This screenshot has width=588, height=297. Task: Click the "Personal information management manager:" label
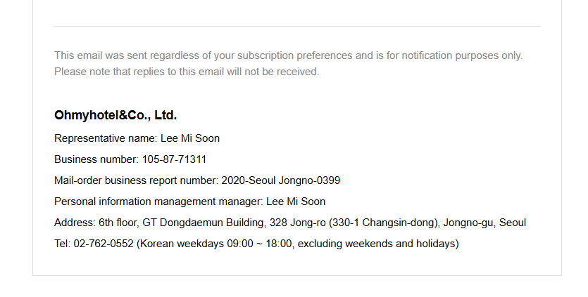(x=158, y=202)
